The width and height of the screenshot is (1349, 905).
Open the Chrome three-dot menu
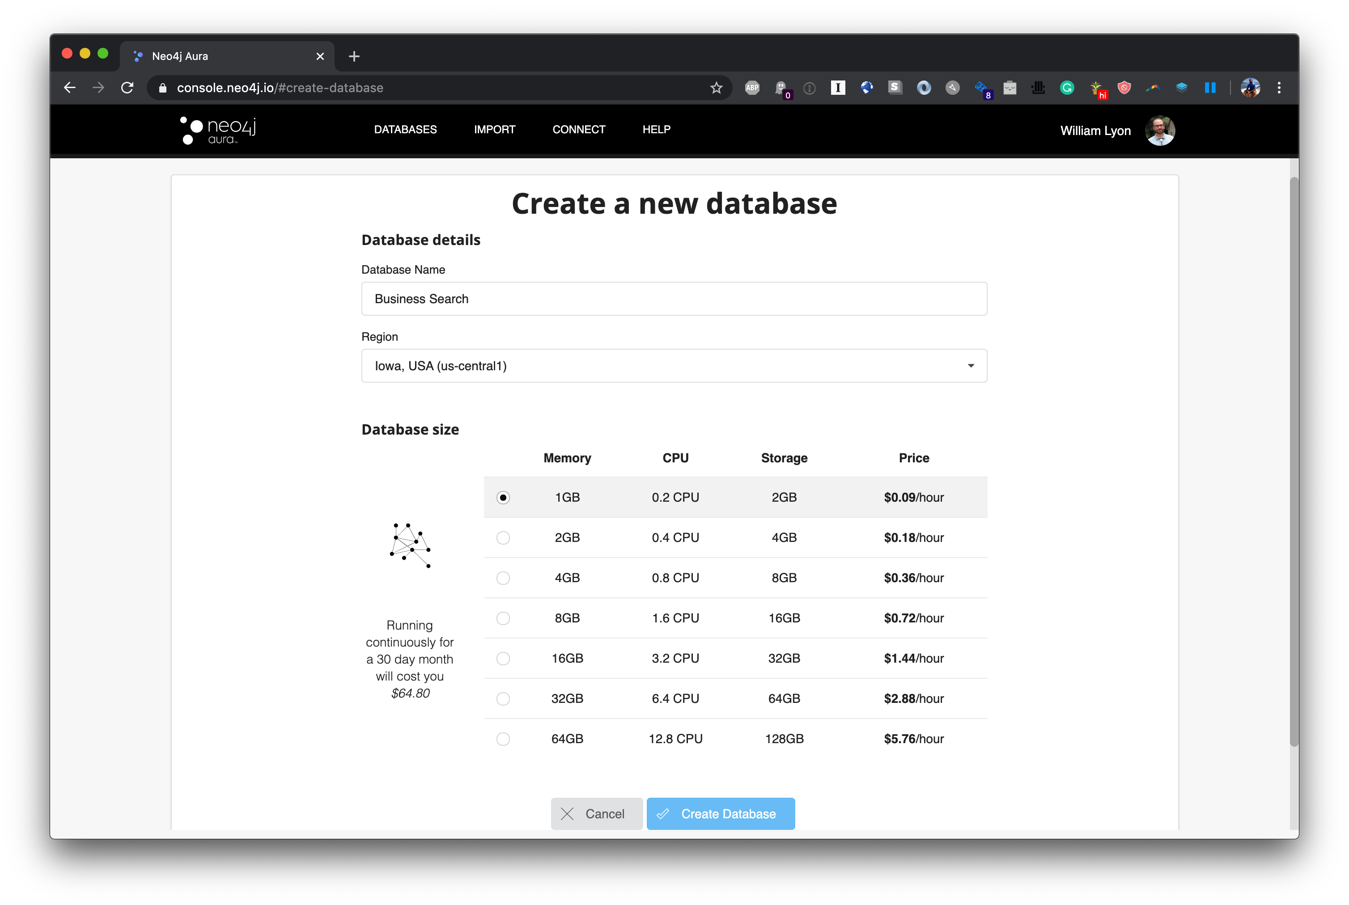(x=1279, y=88)
